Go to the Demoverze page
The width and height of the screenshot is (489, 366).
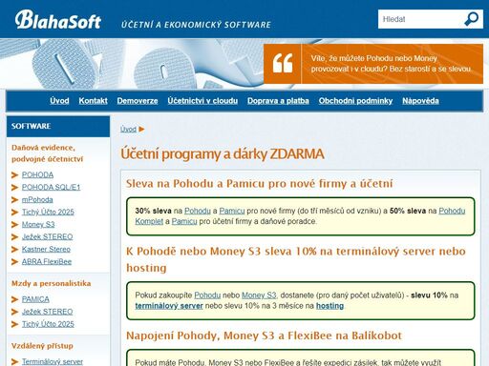(138, 101)
